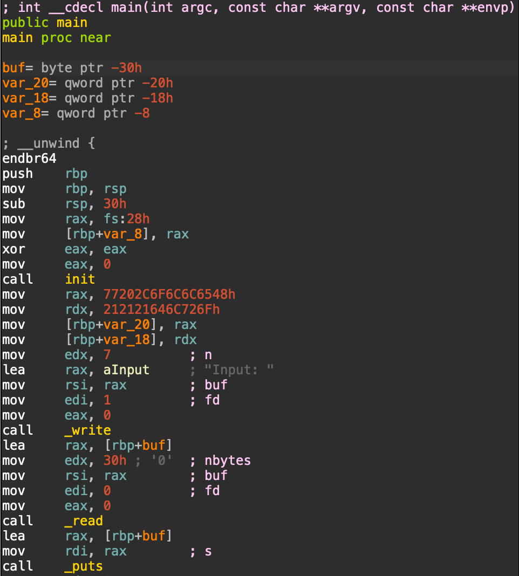Screen dimensions: 519x576
Task: Follow the 'init' call target
Action: (80, 279)
